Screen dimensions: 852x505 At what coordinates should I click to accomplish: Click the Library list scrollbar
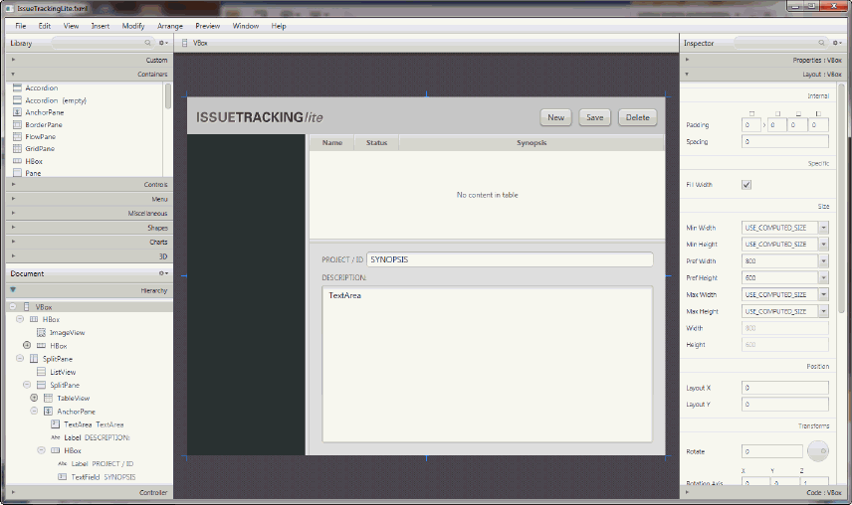[x=168, y=96]
